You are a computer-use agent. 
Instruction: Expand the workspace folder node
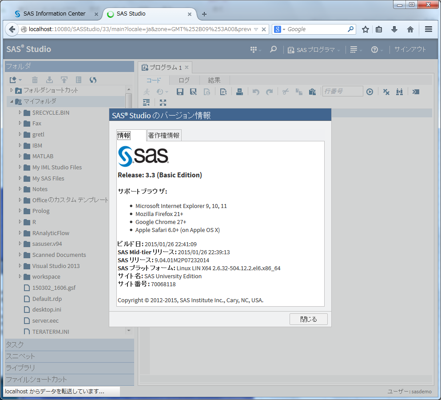click(20, 276)
